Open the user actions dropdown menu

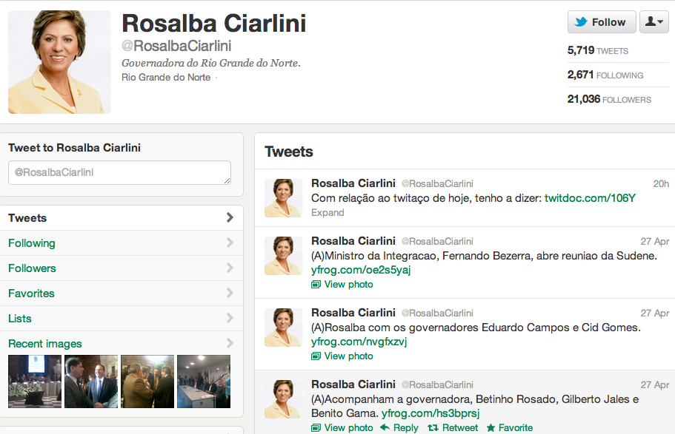654,22
